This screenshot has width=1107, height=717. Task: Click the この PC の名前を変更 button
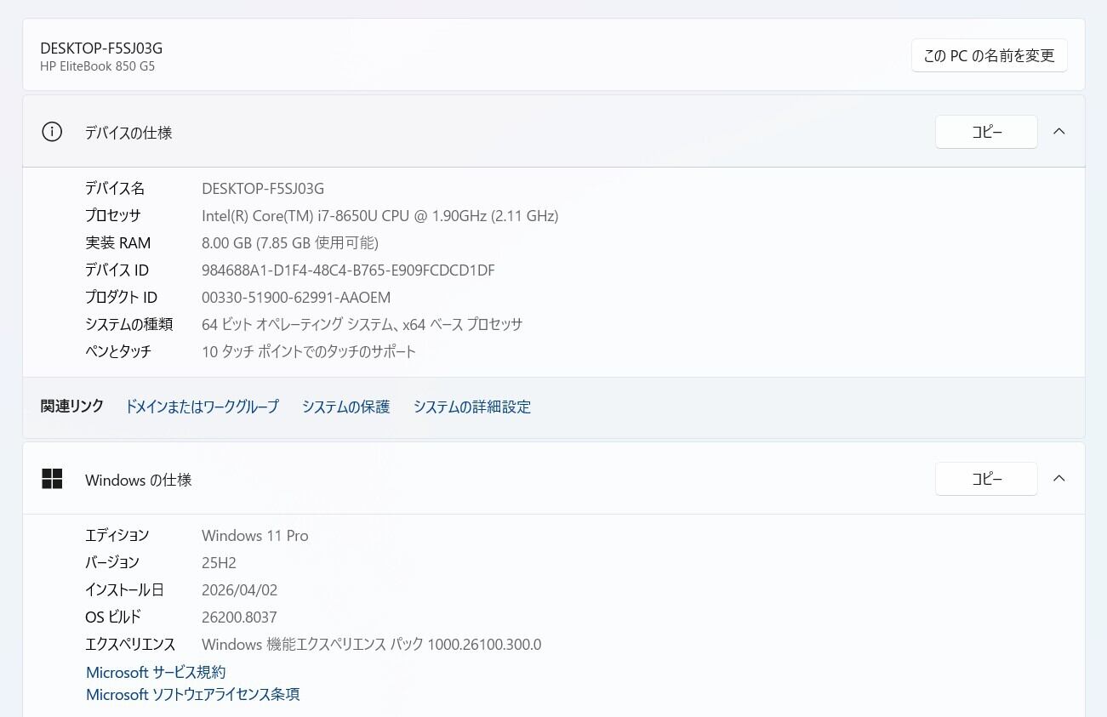click(989, 56)
